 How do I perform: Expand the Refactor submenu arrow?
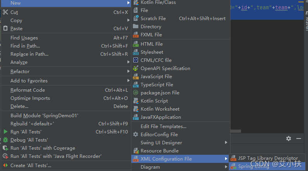(x=128, y=71)
